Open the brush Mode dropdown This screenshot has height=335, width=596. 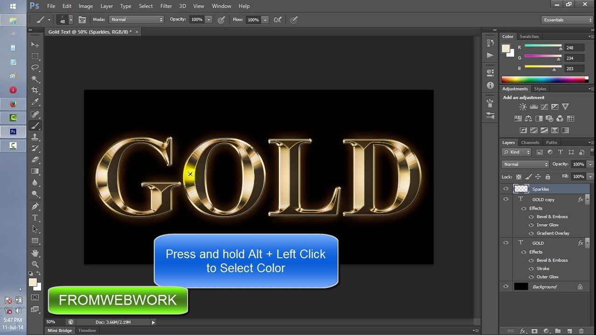[x=136, y=20]
